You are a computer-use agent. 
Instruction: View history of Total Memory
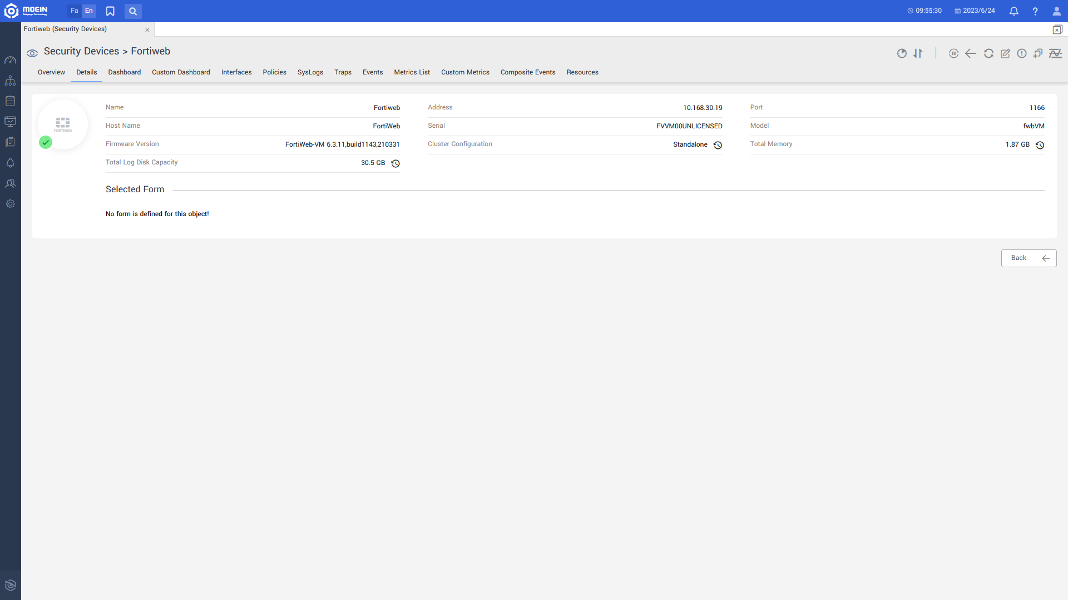[1040, 145]
